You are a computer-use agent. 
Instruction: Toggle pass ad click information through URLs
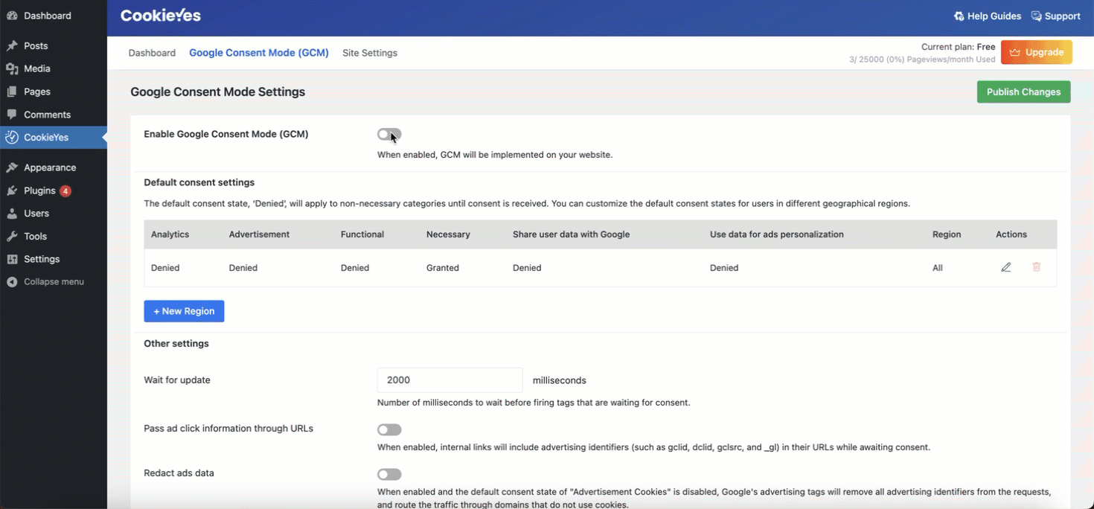[x=389, y=429]
